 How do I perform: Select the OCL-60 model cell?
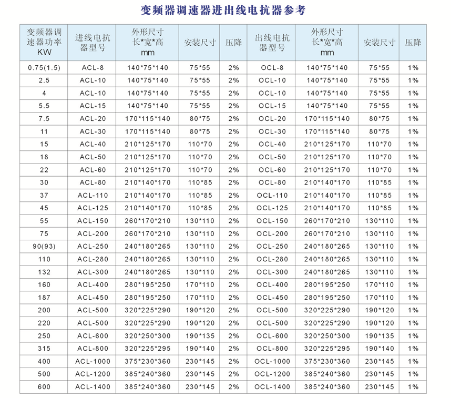click(272, 170)
